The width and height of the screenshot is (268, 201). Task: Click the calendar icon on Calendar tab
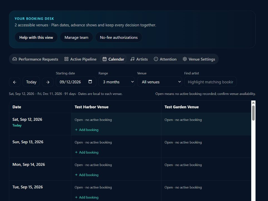(104, 59)
